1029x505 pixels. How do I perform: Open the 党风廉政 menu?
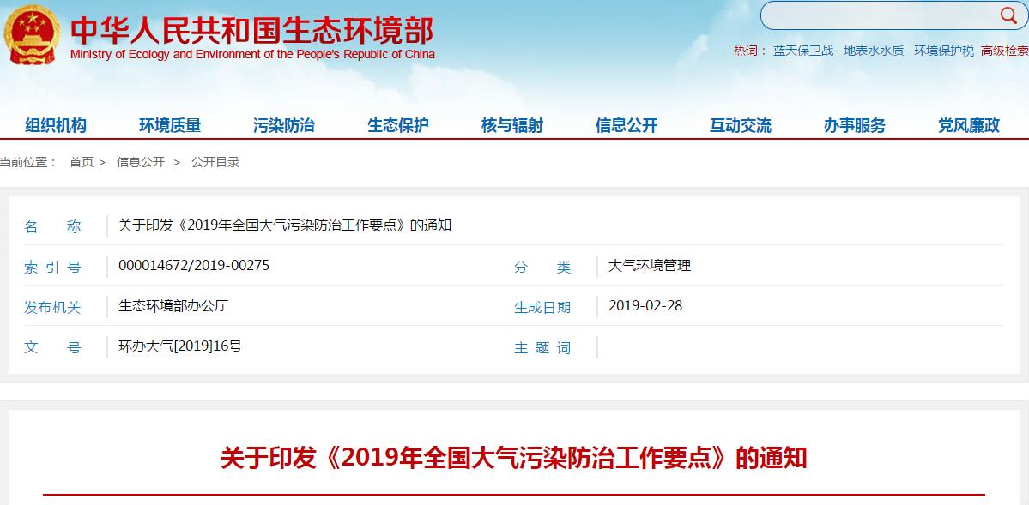[x=969, y=126]
